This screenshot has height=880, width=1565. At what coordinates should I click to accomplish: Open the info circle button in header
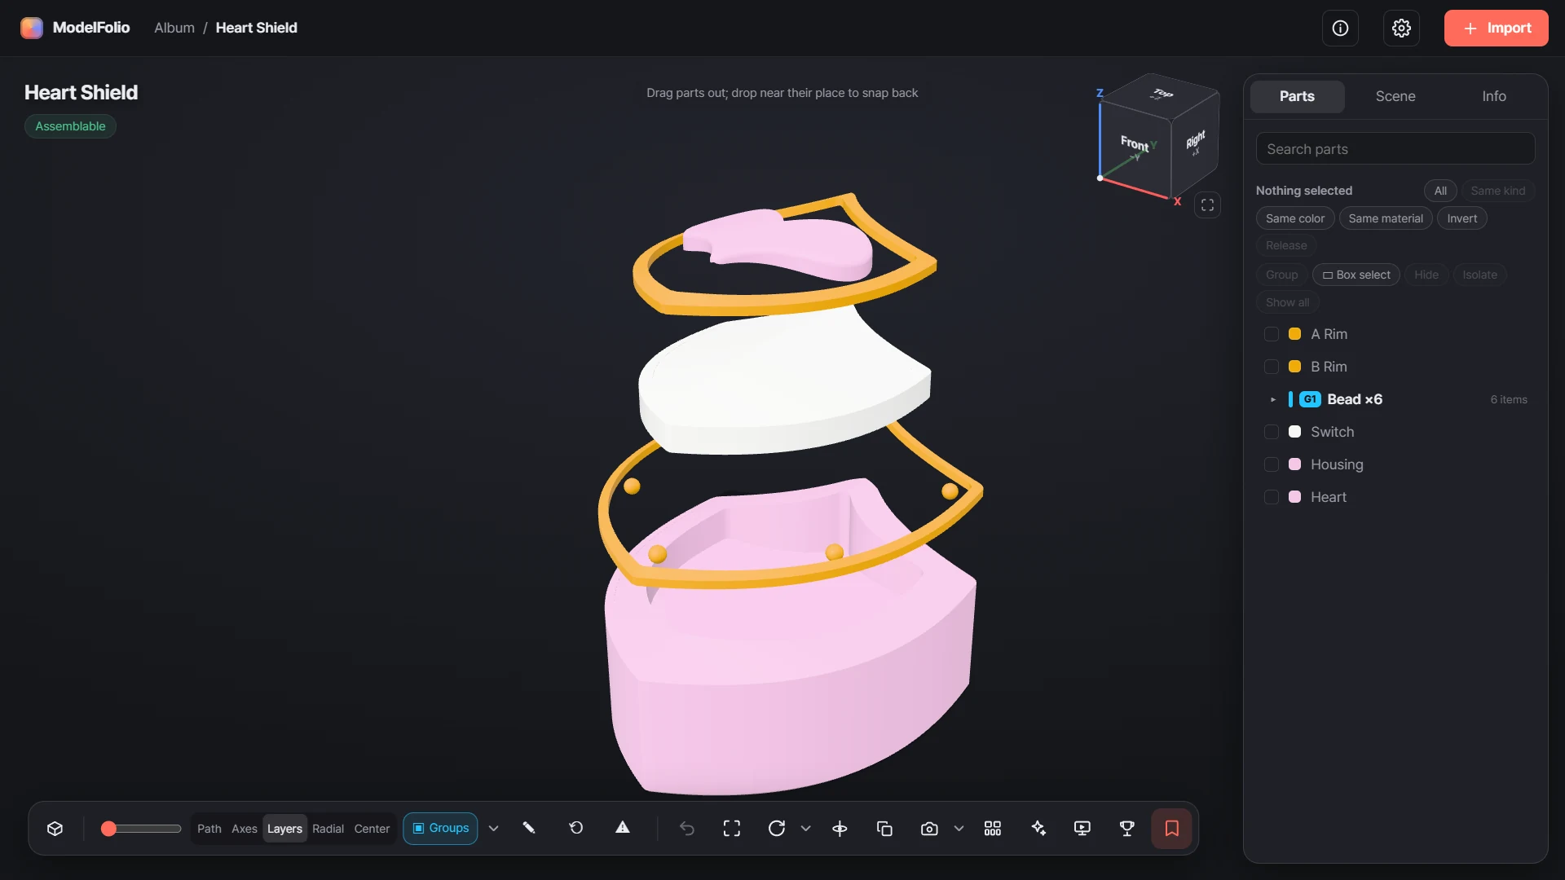click(x=1340, y=29)
